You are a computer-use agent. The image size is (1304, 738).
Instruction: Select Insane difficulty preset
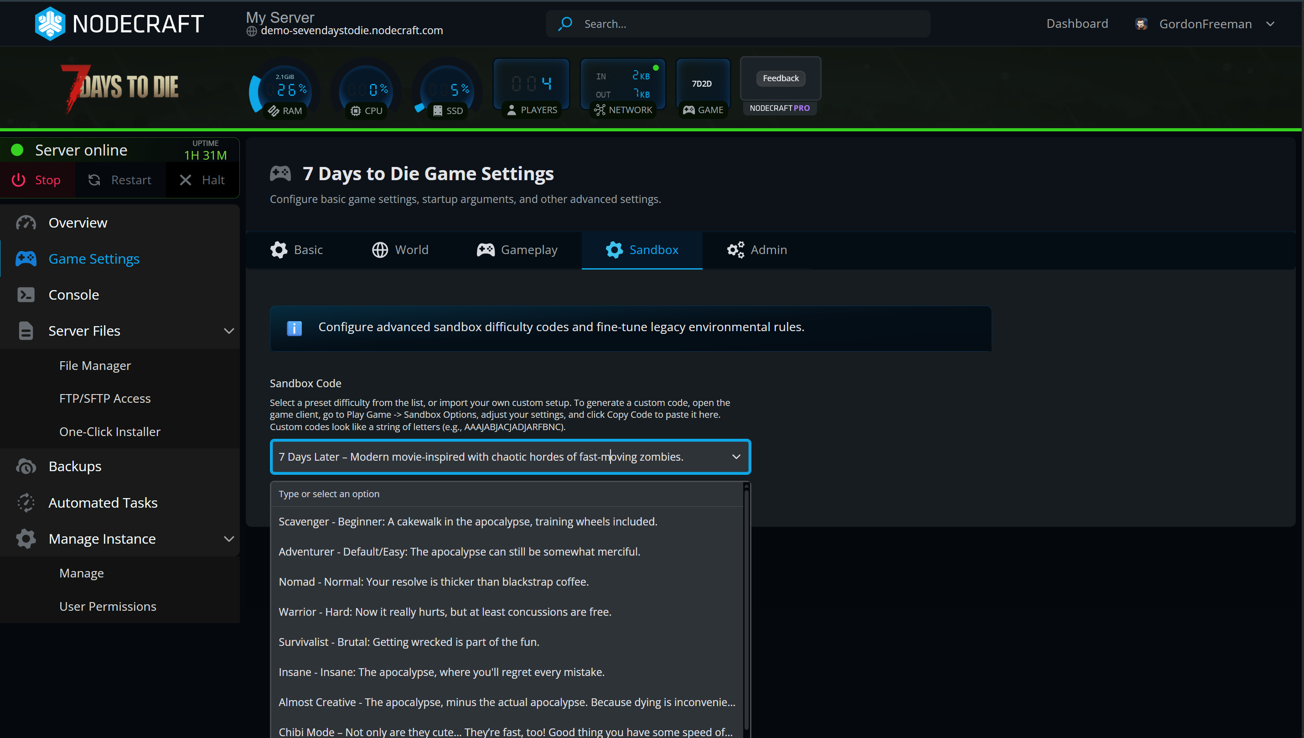pyautogui.click(x=507, y=672)
